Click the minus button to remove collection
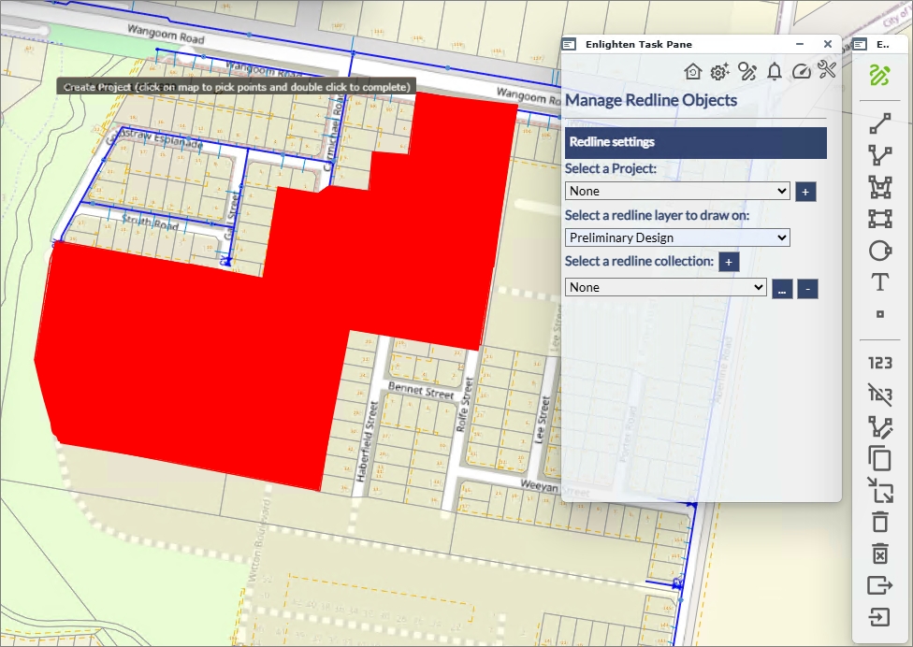Image resolution: width=913 pixels, height=647 pixels. point(807,289)
